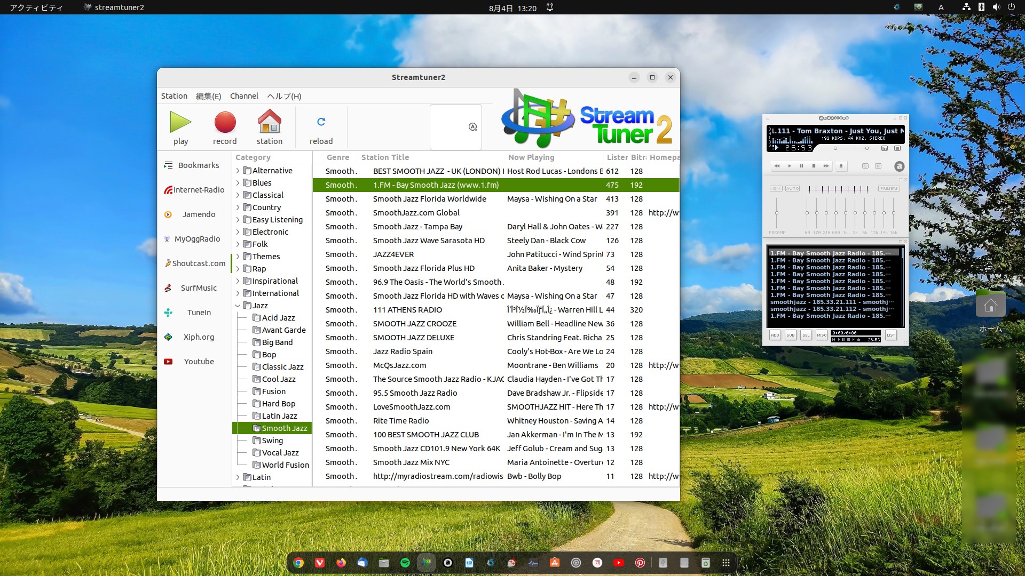Collapse the Jazz category
1025x576 pixels.
pos(238,306)
